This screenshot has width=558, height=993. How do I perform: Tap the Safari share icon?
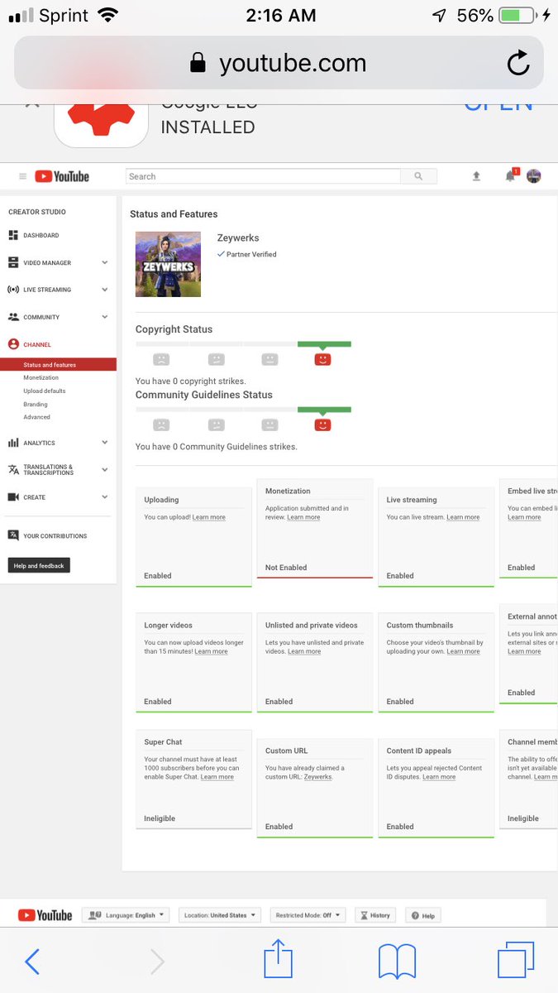click(279, 958)
